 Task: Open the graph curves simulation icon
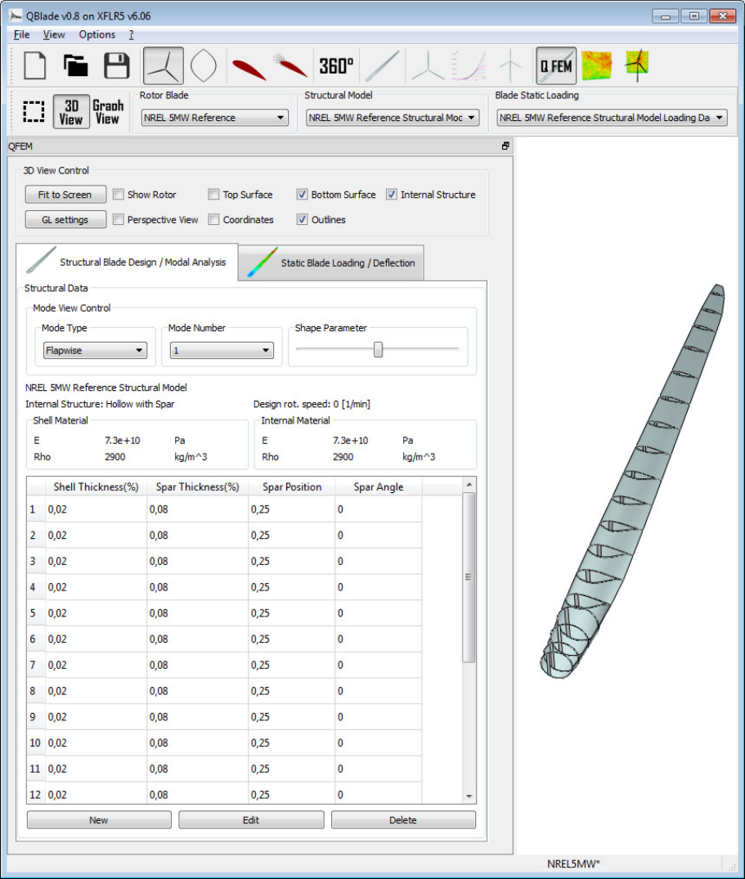click(x=469, y=65)
